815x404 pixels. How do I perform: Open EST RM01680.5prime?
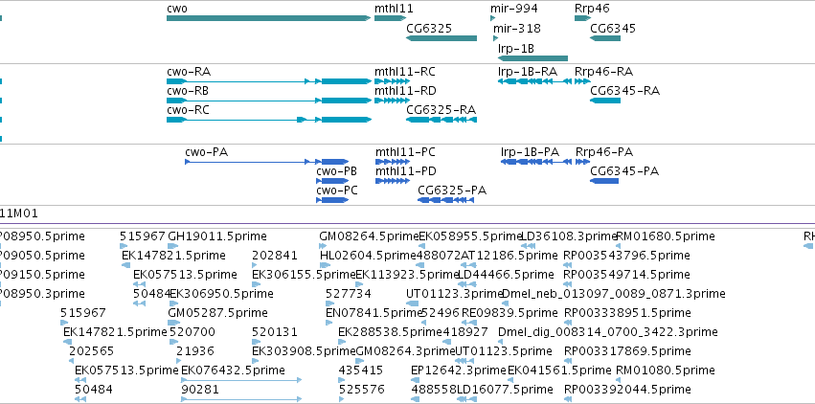coord(618,246)
